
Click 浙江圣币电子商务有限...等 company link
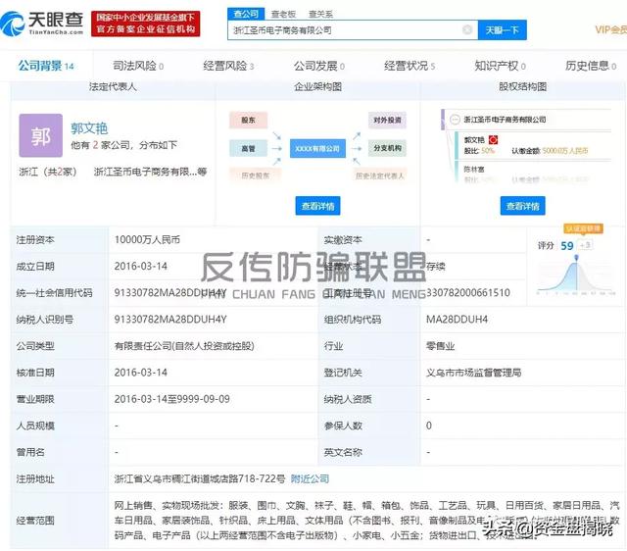150,172
